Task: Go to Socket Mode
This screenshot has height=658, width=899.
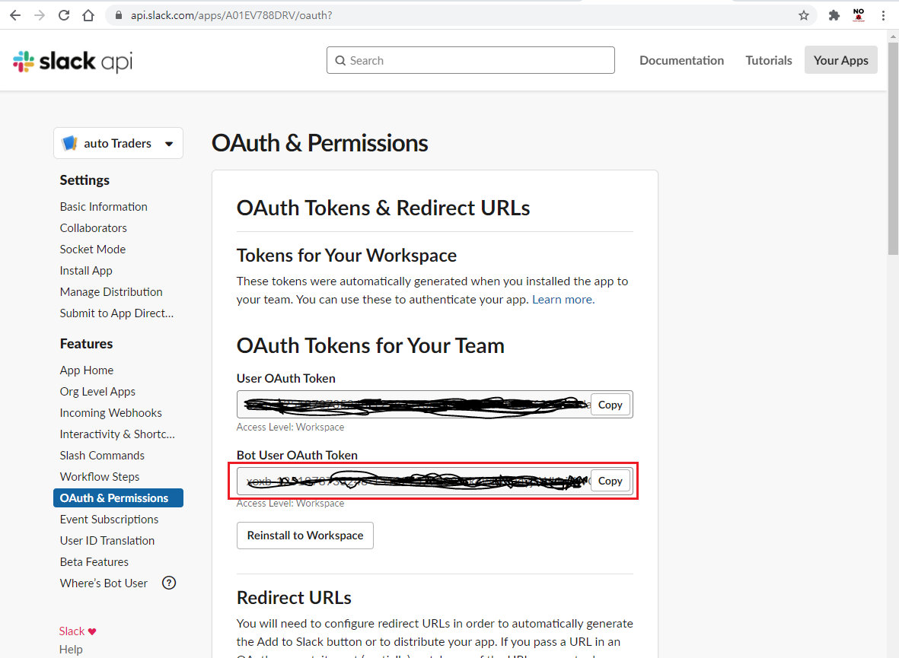Action: (93, 249)
